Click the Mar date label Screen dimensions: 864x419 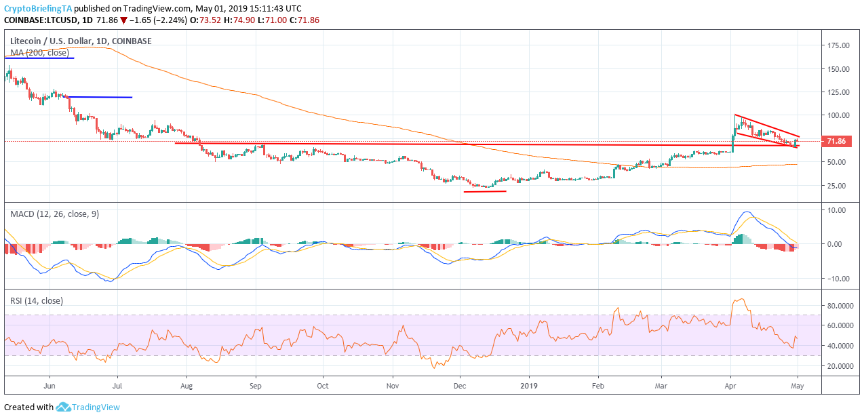(662, 385)
